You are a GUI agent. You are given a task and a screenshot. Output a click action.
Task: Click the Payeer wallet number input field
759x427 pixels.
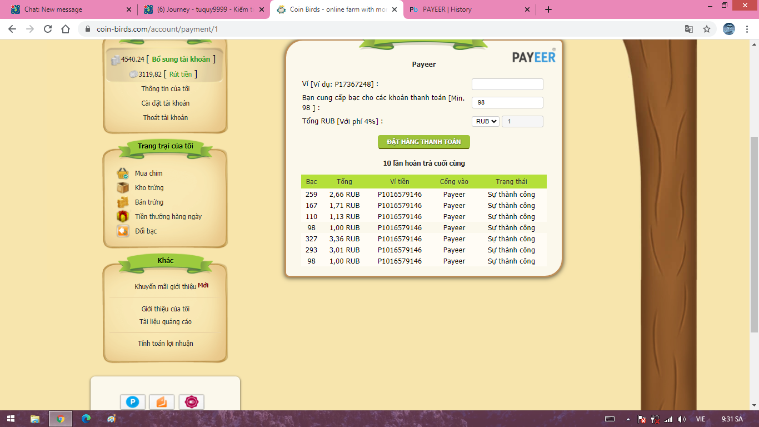507,85
